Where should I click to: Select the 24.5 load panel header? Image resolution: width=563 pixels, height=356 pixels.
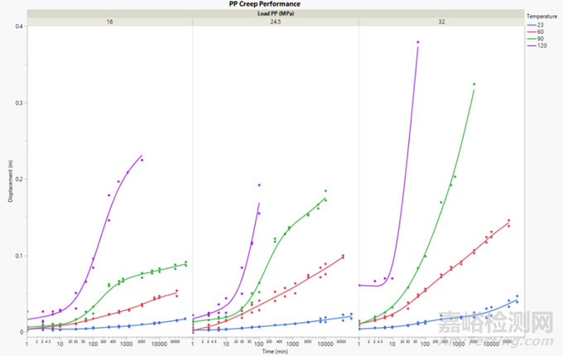pos(276,22)
